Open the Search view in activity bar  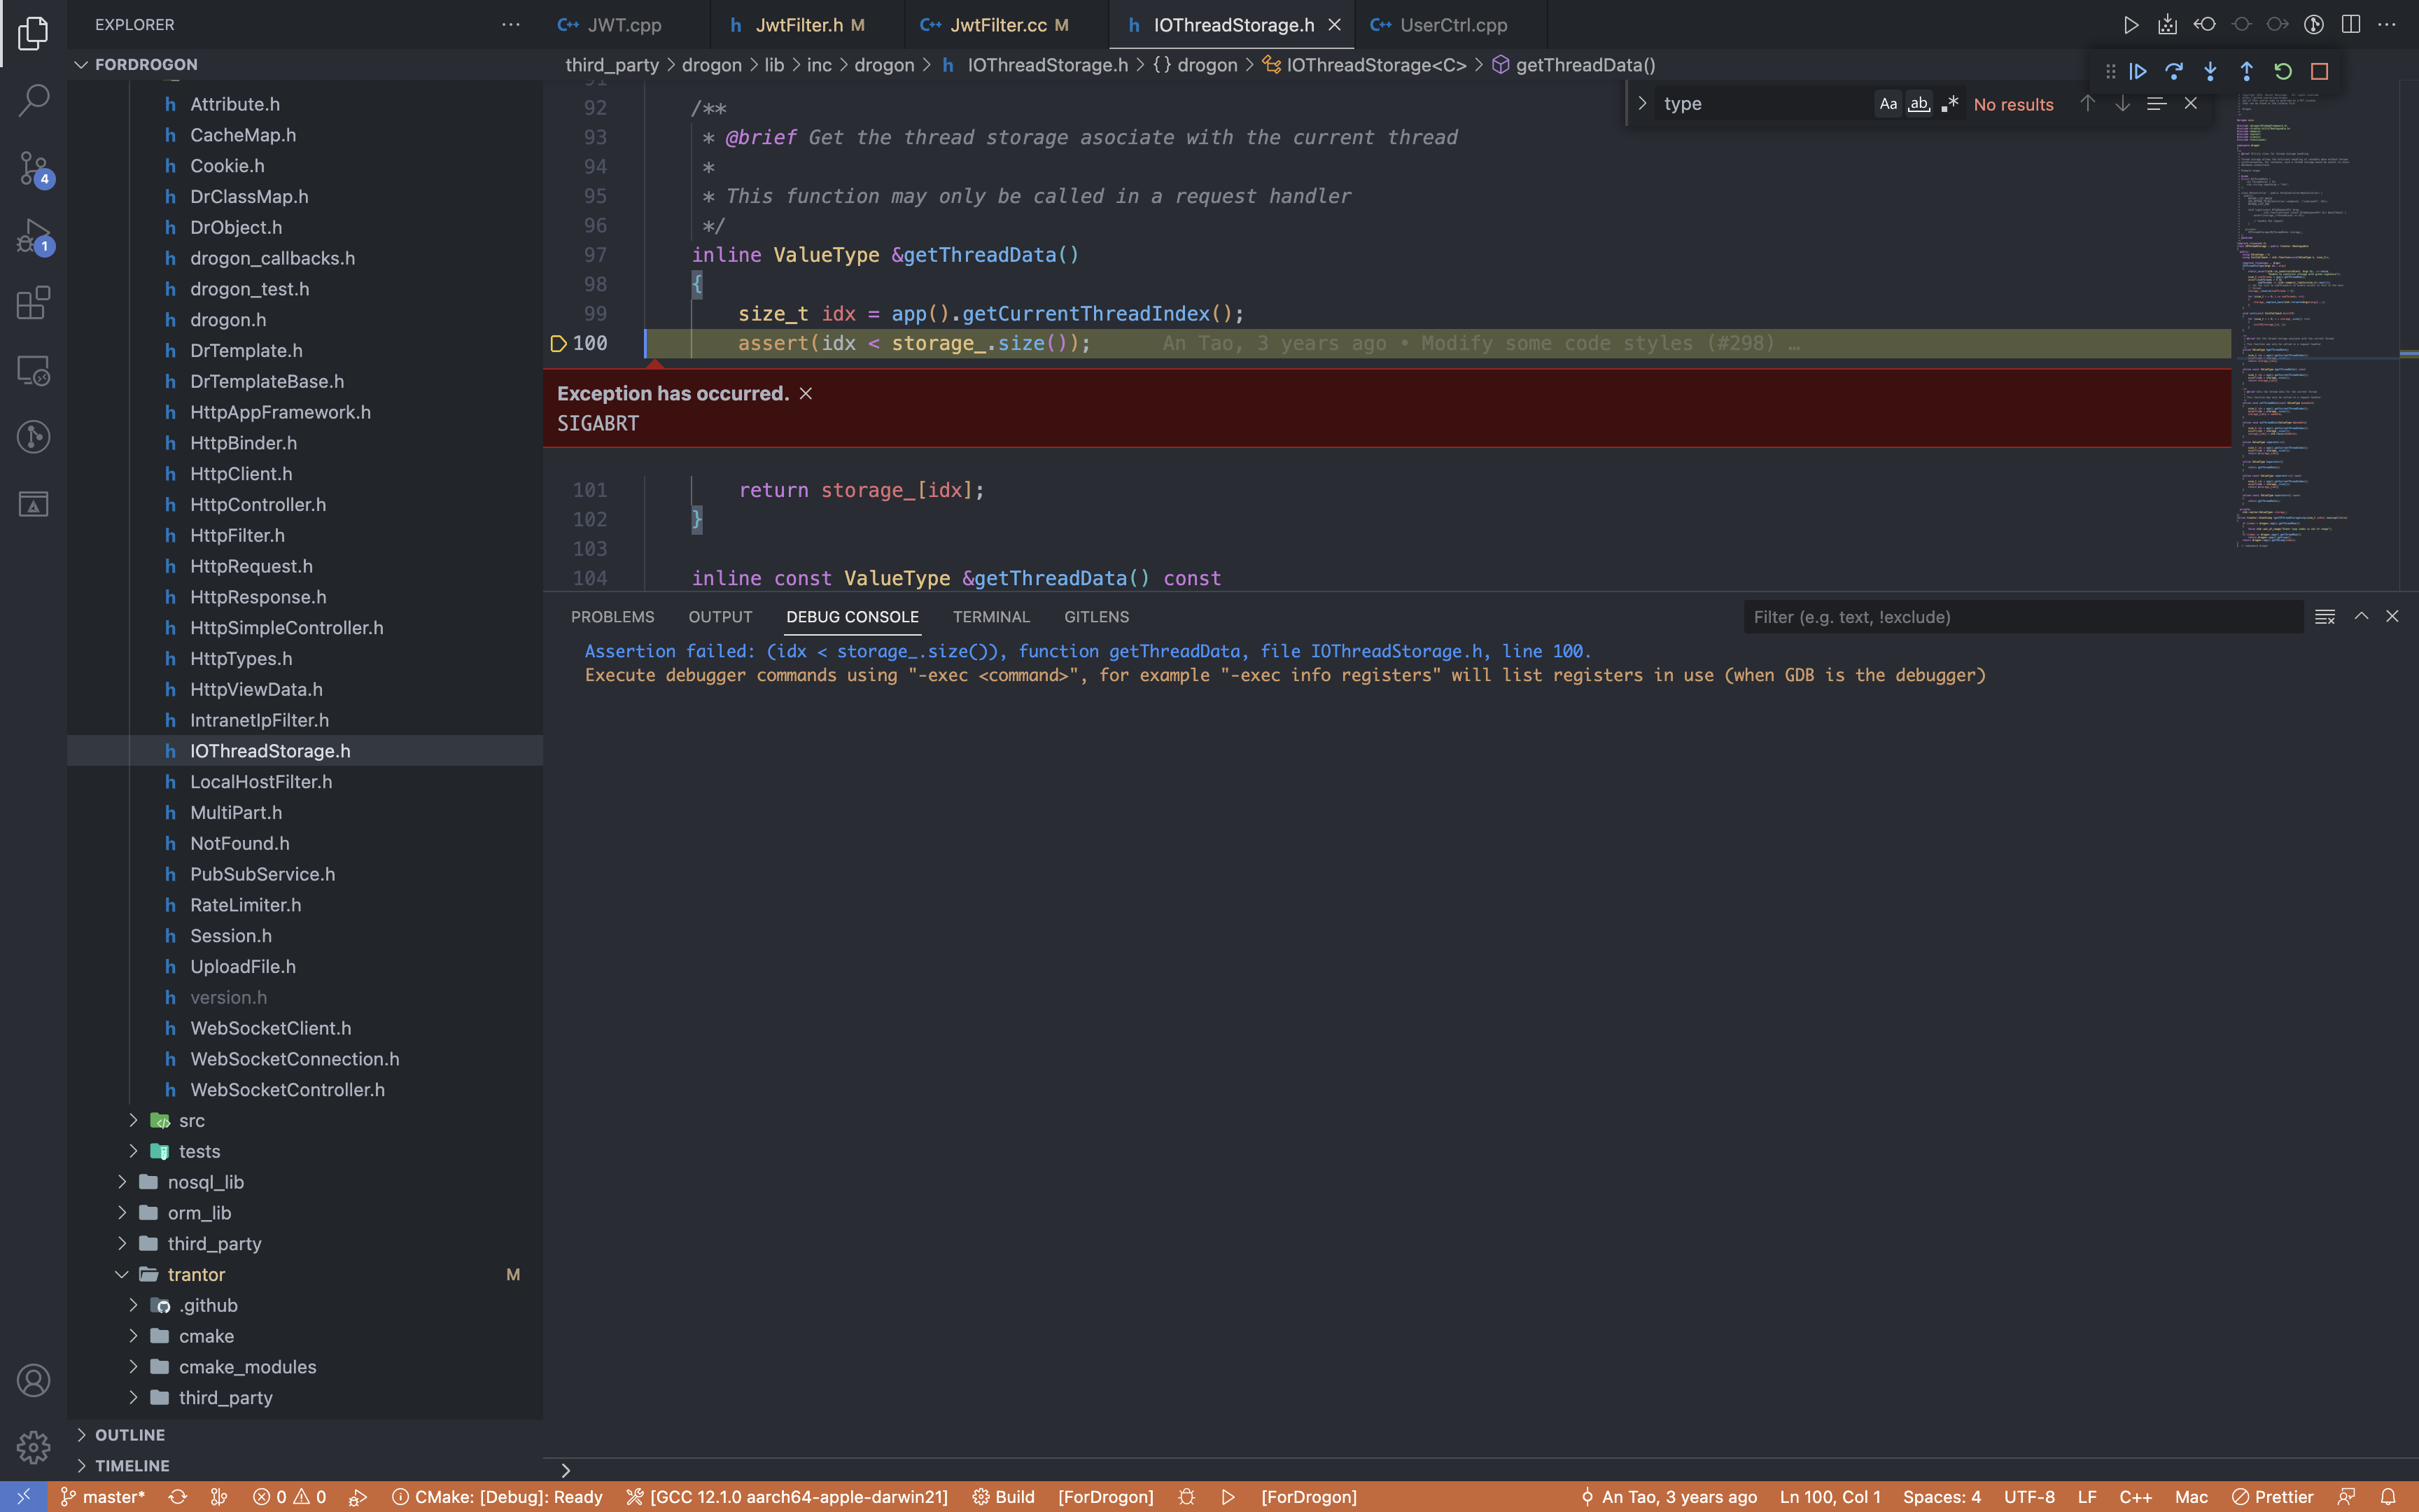tap(33, 100)
